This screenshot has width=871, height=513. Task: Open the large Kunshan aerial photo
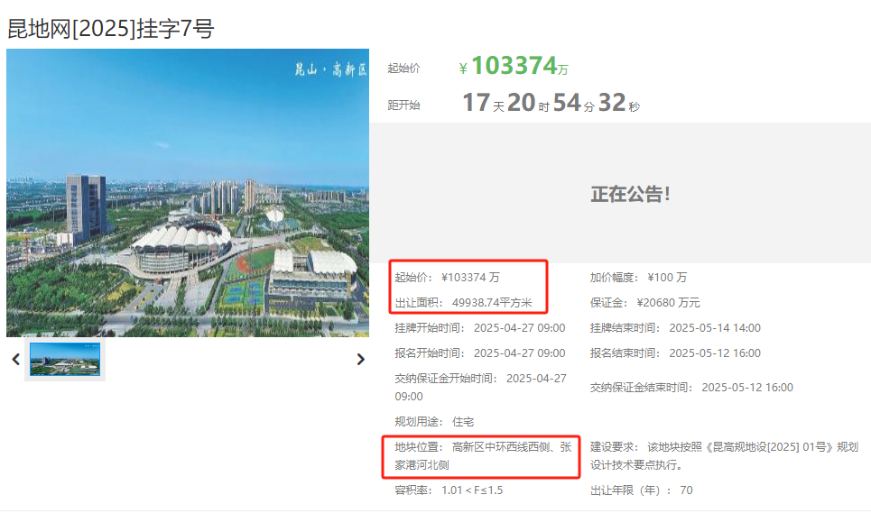(188, 193)
